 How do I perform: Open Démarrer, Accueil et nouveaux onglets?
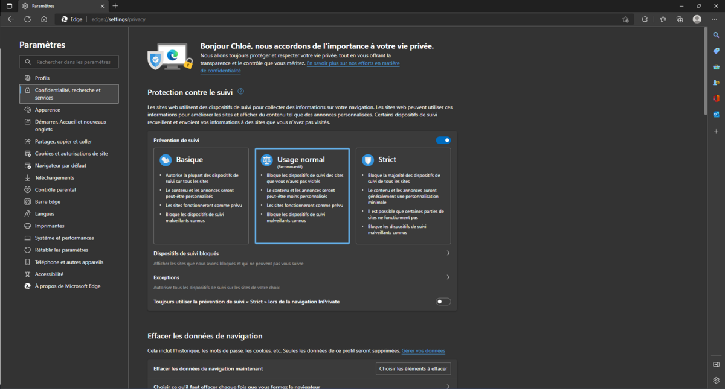click(x=69, y=125)
